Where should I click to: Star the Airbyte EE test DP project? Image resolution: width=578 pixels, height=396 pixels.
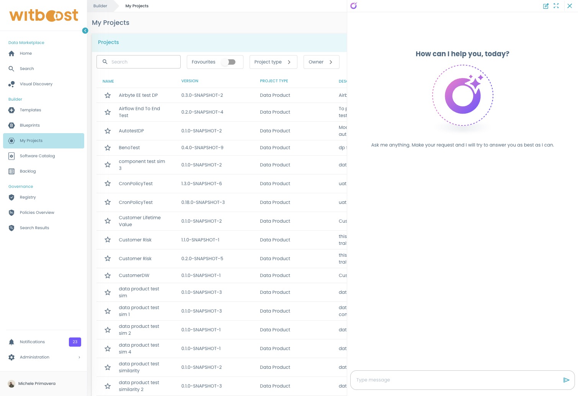pos(108,95)
